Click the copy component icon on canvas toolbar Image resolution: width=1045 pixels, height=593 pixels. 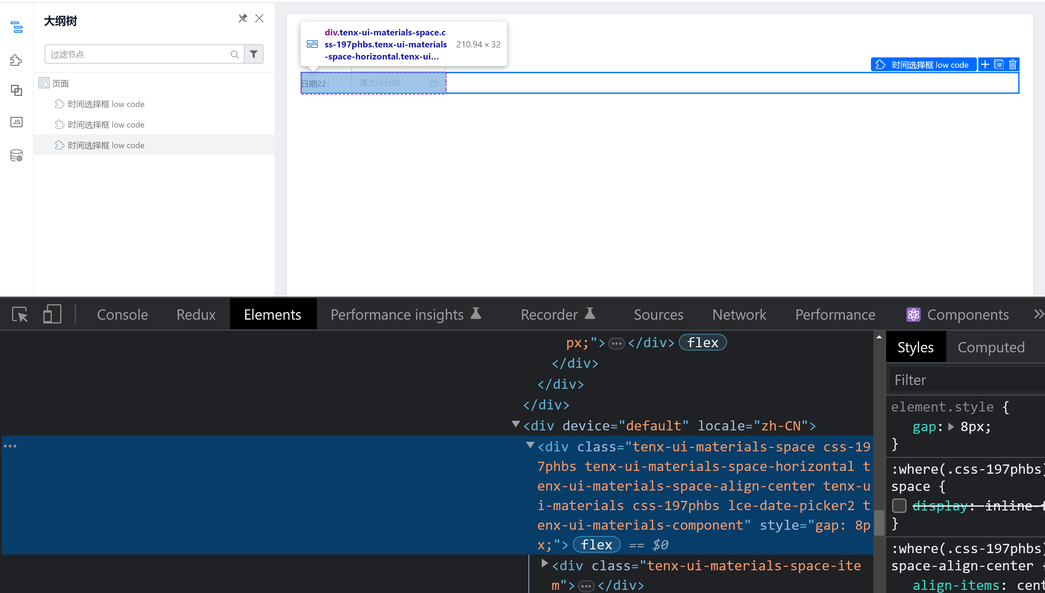pyautogui.click(x=999, y=64)
